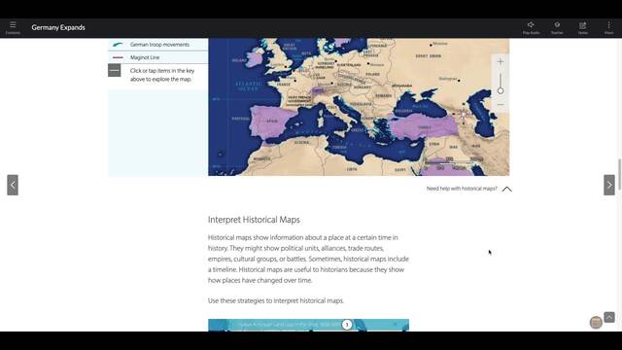Click the Play Audio speaker icon
Image resolution: width=622 pixels, height=350 pixels.
[x=531, y=28]
